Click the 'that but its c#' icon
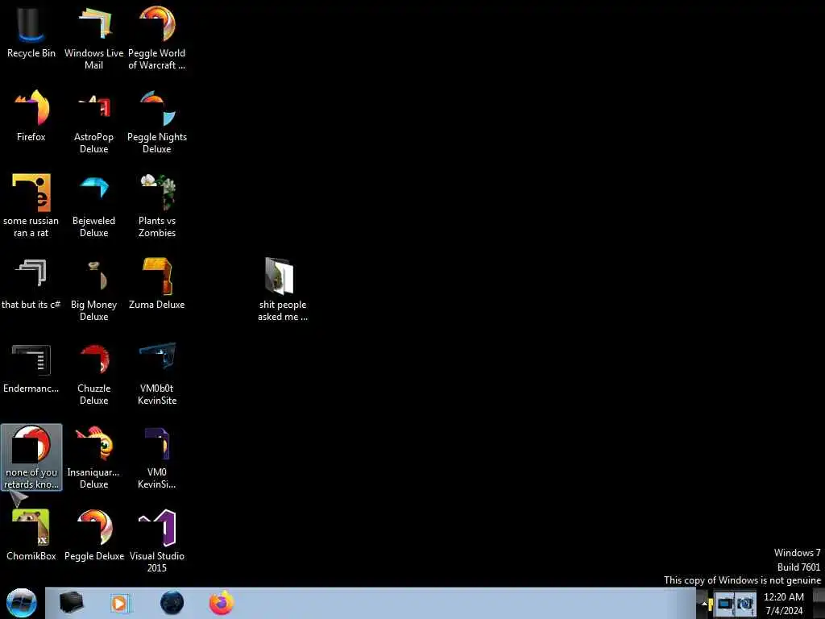The image size is (825, 619). pos(31,283)
